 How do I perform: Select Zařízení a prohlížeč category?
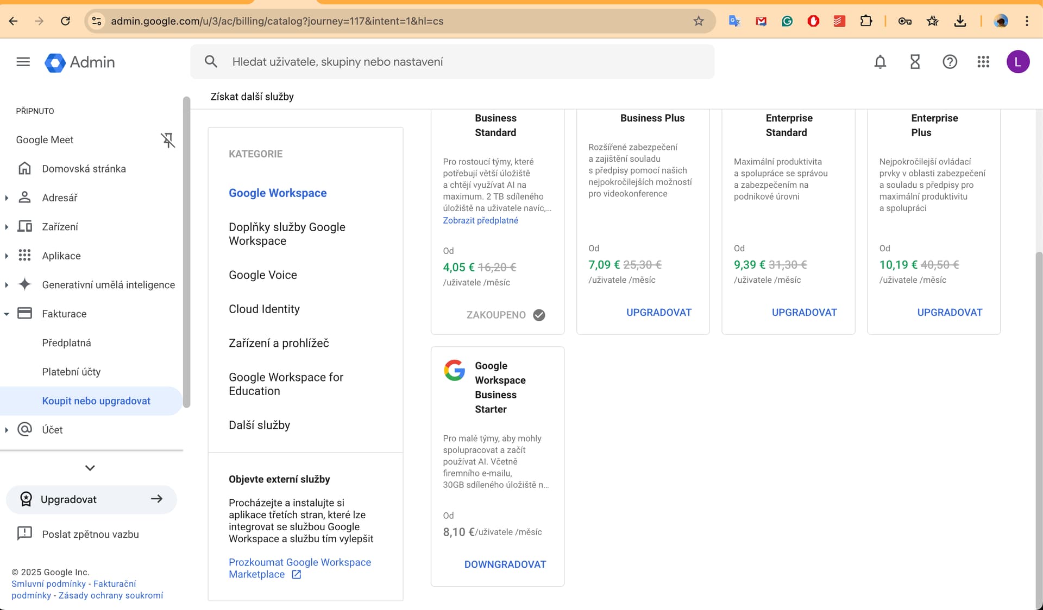[279, 344]
